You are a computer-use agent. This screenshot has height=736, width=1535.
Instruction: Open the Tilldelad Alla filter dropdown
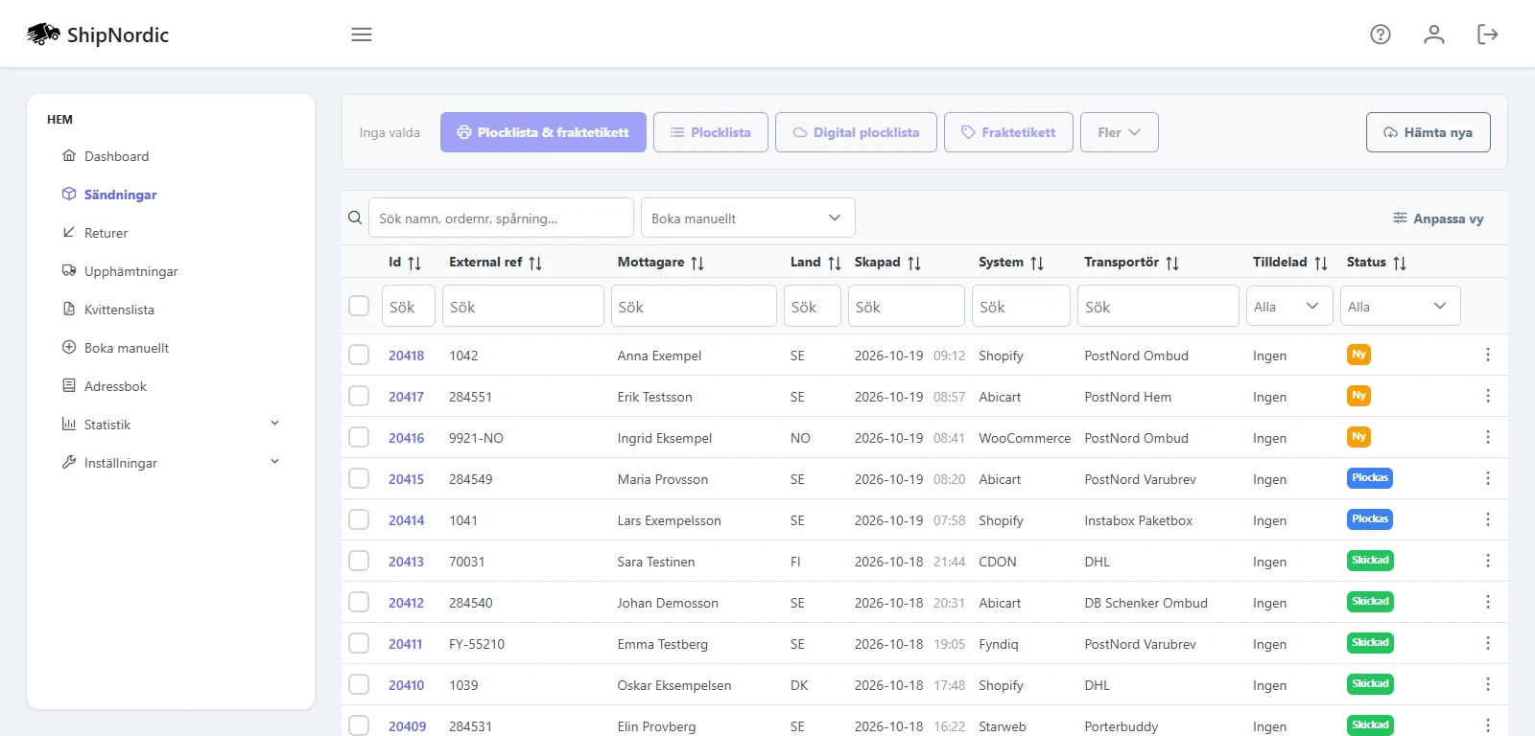click(x=1289, y=306)
